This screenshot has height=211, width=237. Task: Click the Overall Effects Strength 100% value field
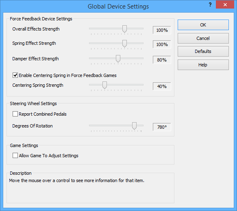162,30
